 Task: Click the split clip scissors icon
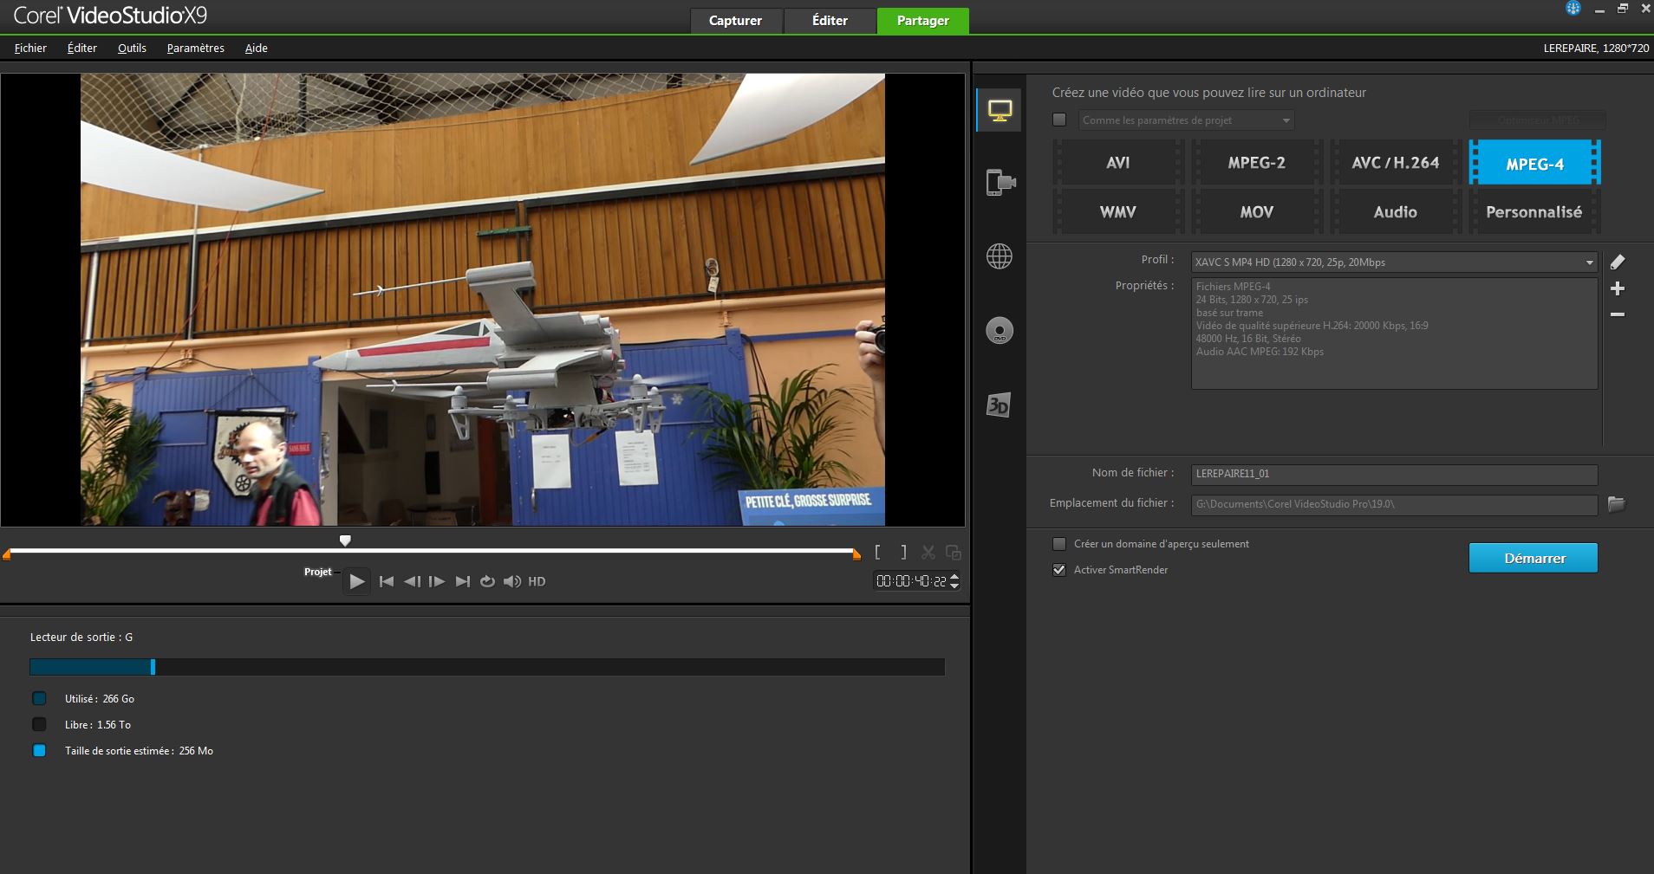tap(928, 553)
